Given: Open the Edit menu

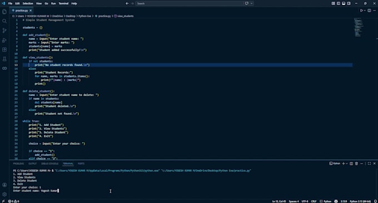Looking at the screenshot, I should click(x=17, y=3).
